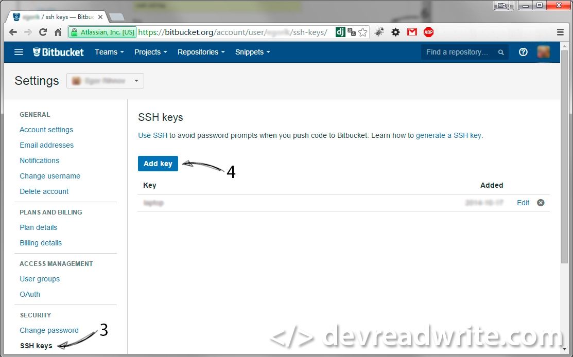Open the Bitbucket hamburger navigation menu

pos(19,52)
